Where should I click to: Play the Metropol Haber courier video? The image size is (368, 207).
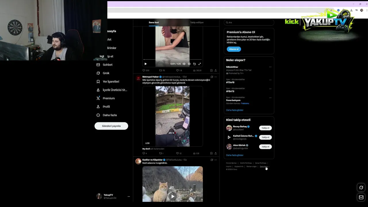tap(172, 116)
